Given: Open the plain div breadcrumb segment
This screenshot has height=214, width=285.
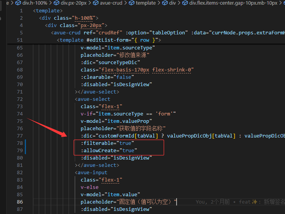Looking at the screenshot, I should coord(172,3).
